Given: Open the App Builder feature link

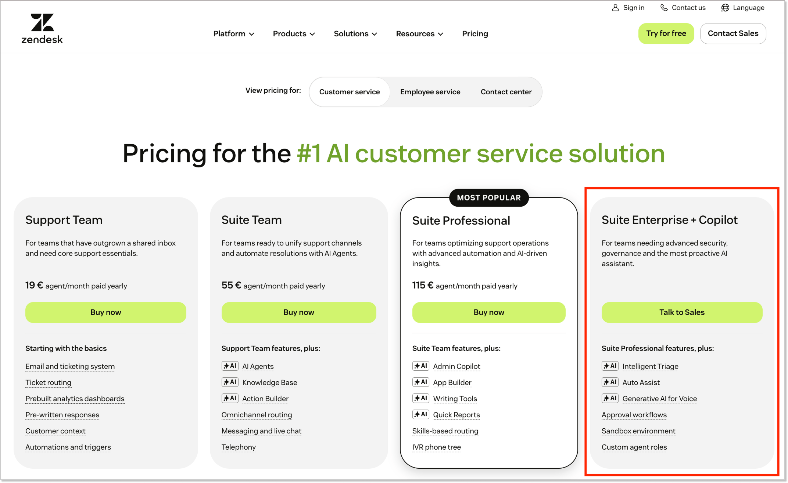Looking at the screenshot, I should pyautogui.click(x=452, y=382).
